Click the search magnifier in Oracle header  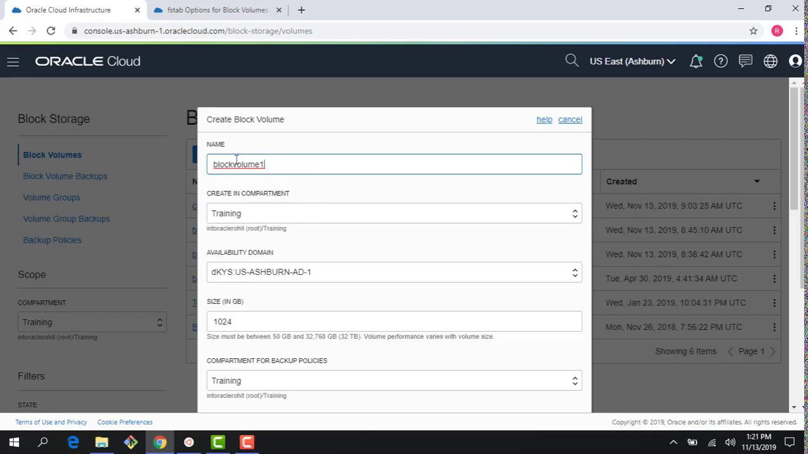572,61
